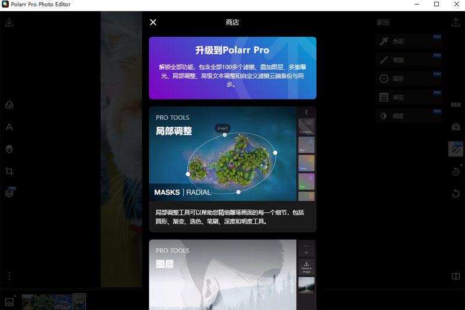Click the back chevron in 局部调整 preview
The width and height of the screenshot is (465, 310).
[x=306, y=112]
